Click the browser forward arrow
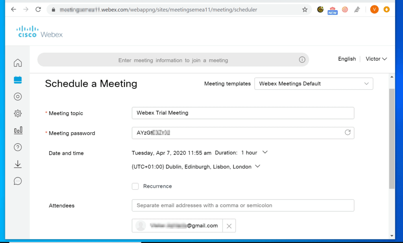This screenshot has width=403, height=243. pyautogui.click(x=26, y=9)
